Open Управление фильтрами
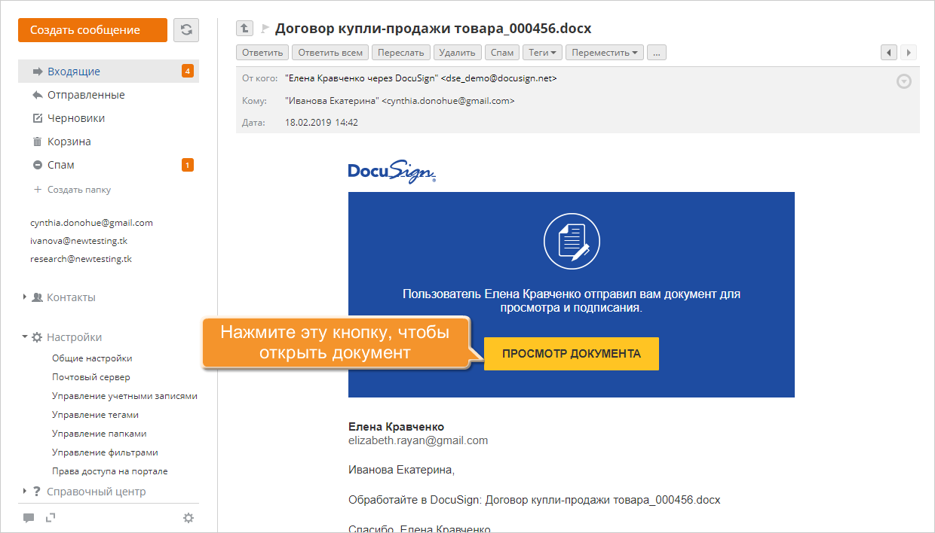 tap(105, 452)
